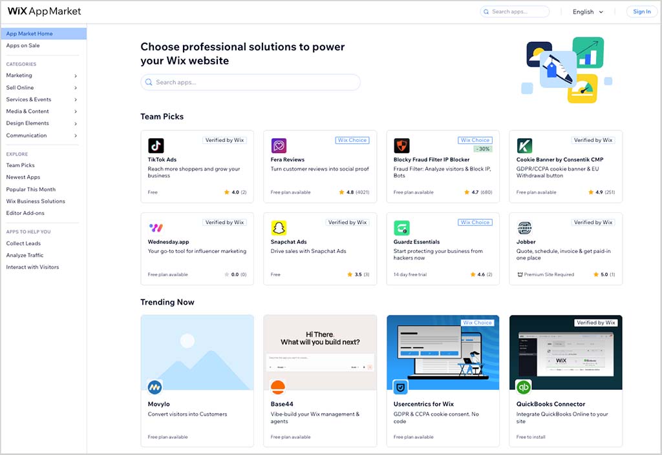Expand the Design Elements chevron
Image resolution: width=662 pixels, height=455 pixels.
[76, 123]
